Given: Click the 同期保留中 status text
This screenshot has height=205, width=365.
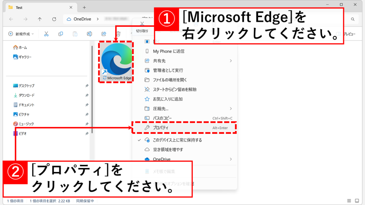Looking at the screenshot, I should 85,201.
